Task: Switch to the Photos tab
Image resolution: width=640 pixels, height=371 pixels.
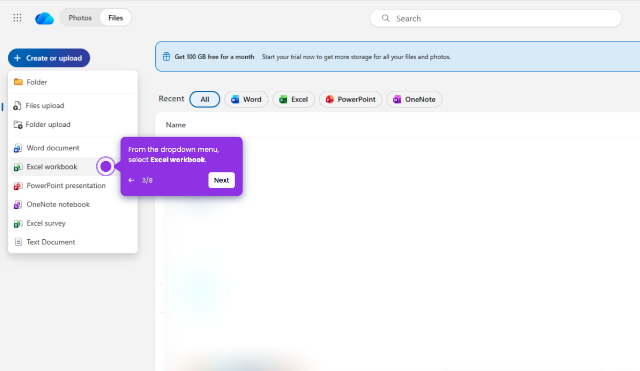Action: [80, 18]
